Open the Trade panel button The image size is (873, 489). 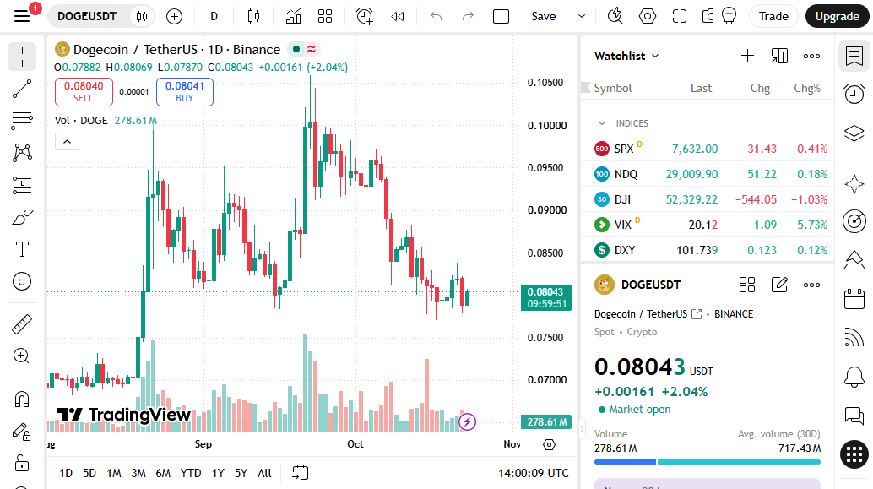(773, 16)
